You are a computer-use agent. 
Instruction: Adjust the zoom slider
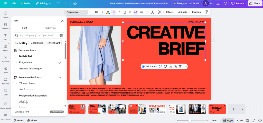(x=190, y=120)
